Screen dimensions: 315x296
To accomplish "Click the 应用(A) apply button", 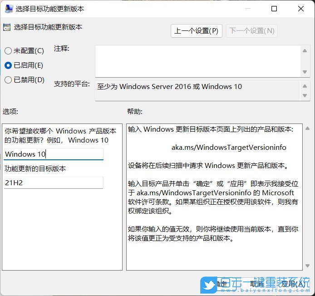I will pos(293,284).
